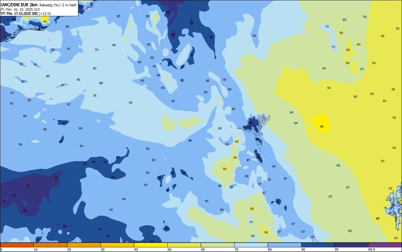The image size is (402, 252).
Task: Click the 'VT: Fös. 17.10.2025 09Z' line
Action: pos(19,14)
